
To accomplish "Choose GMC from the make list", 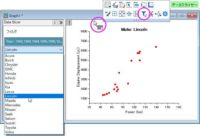I will coord(34,69).
